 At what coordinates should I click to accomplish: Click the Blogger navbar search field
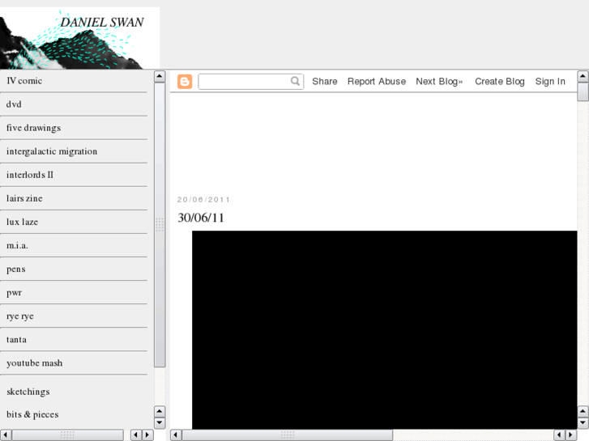(x=250, y=82)
